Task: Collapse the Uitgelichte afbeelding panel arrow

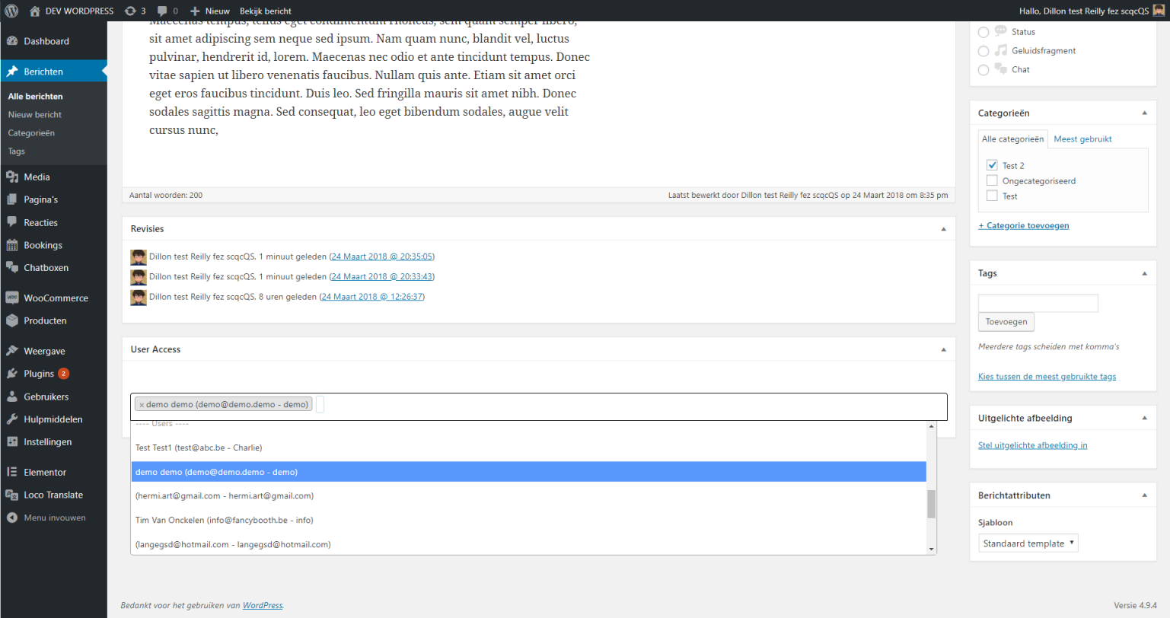Action: 1144,418
